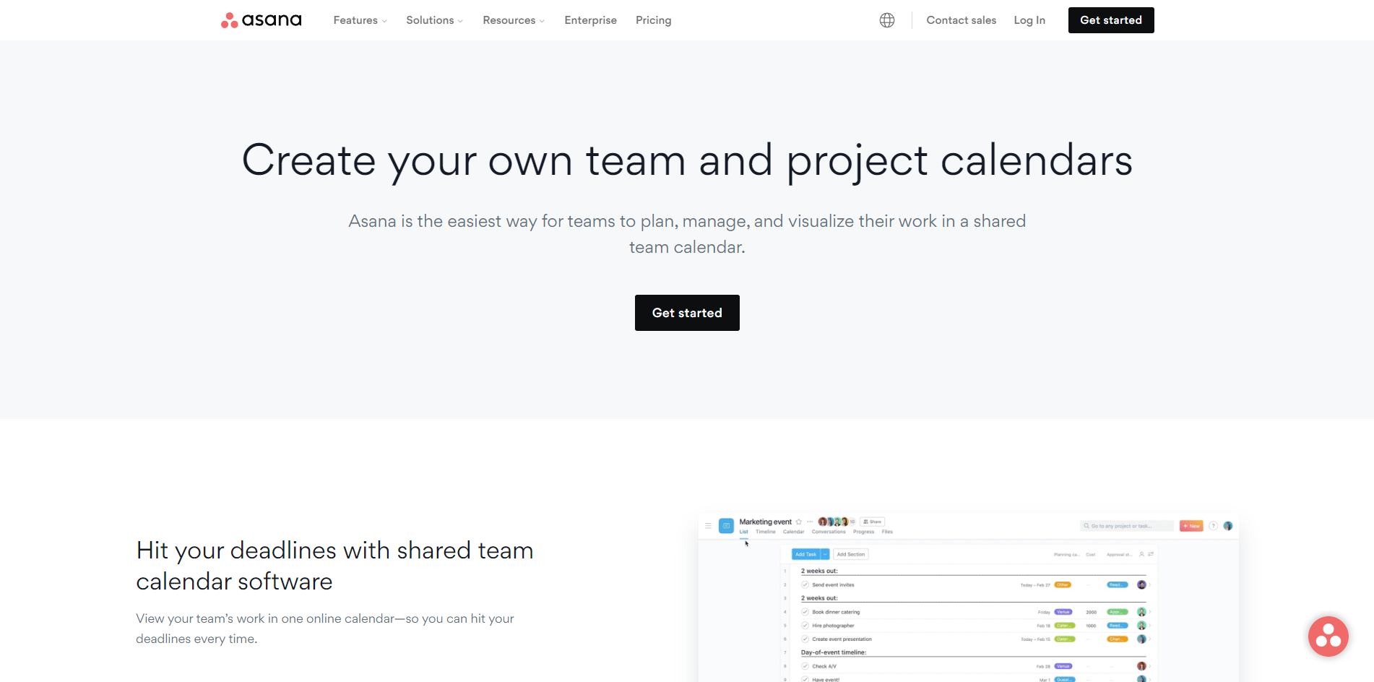Star the Marketing event project
Image resolution: width=1374 pixels, height=682 pixels.
(799, 522)
